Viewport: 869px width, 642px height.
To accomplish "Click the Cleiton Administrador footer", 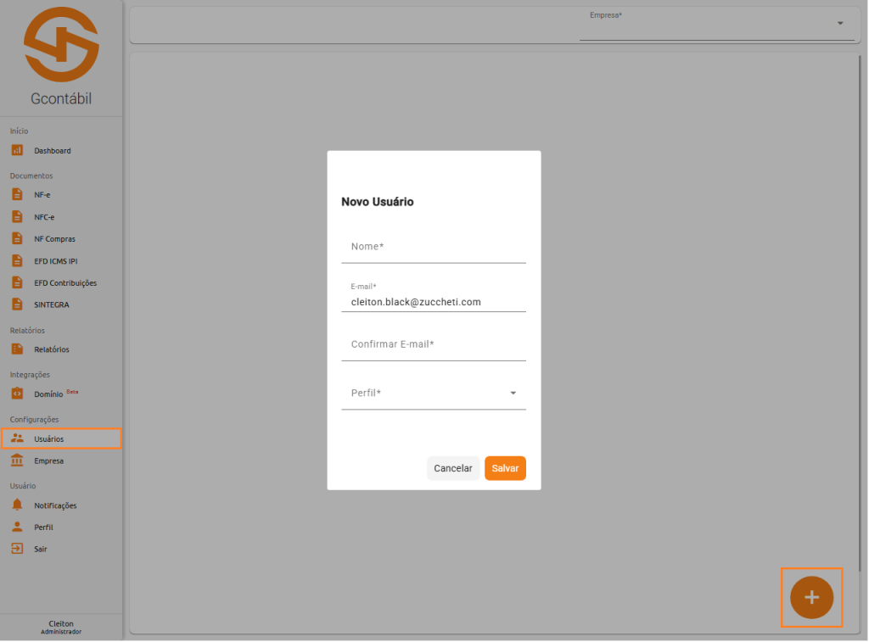I will coord(61,627).
